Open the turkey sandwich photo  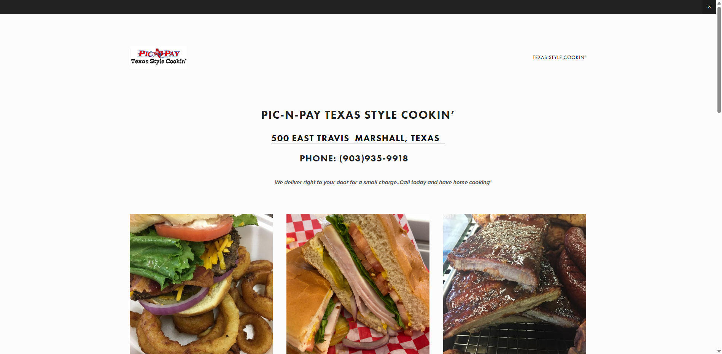coord(358,284)
